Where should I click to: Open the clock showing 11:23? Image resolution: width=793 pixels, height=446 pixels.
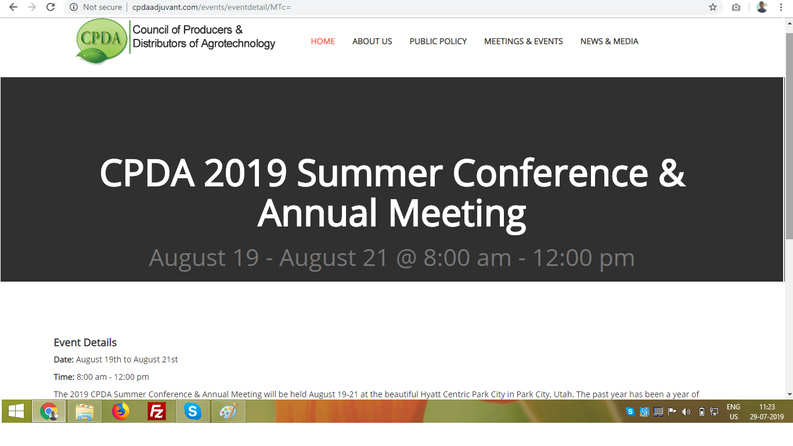[x=767, y=412]
